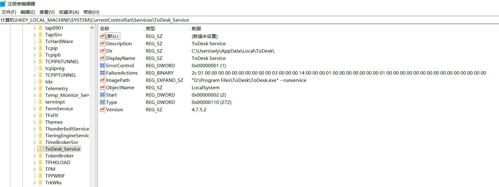Click the string icon beside Description
499x187 pixels.
(x=102, y=43)
